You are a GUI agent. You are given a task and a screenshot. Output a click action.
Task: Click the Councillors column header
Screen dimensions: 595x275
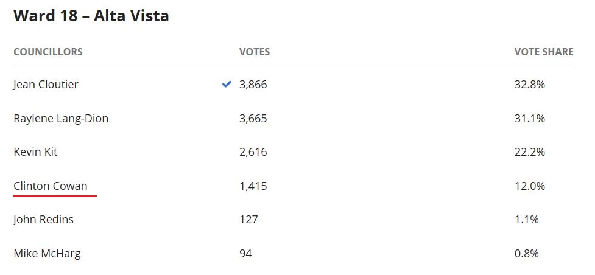[x=48, y=52]
